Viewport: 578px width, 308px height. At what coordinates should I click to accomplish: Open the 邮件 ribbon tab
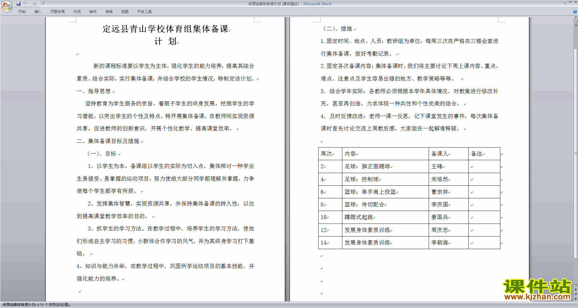click(93, 11)
